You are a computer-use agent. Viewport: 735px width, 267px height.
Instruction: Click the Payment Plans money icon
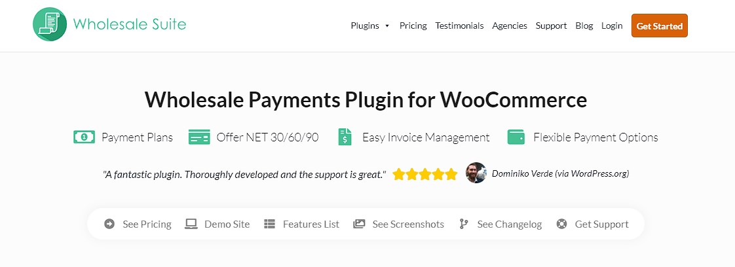click(84, 137)
